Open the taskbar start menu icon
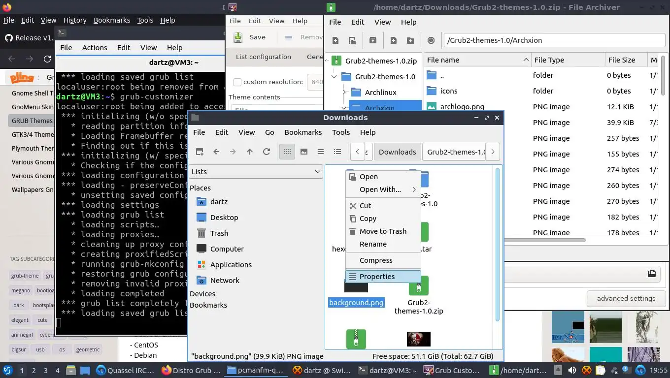Image resolution: width=670 pixels, height=378 pixels. tap(7, 370)
